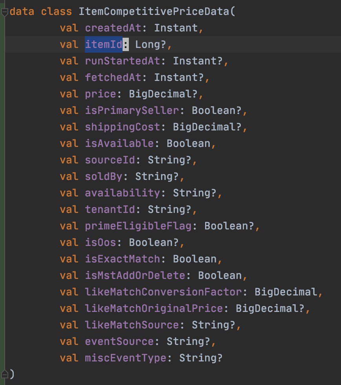Collapse the data class fold marker at the class declaration
Screen dimensions: 341x385
pos(4,12)
